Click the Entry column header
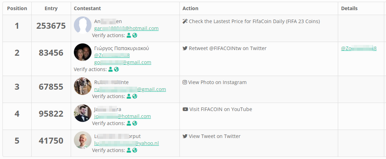 [x=51, y=8]
